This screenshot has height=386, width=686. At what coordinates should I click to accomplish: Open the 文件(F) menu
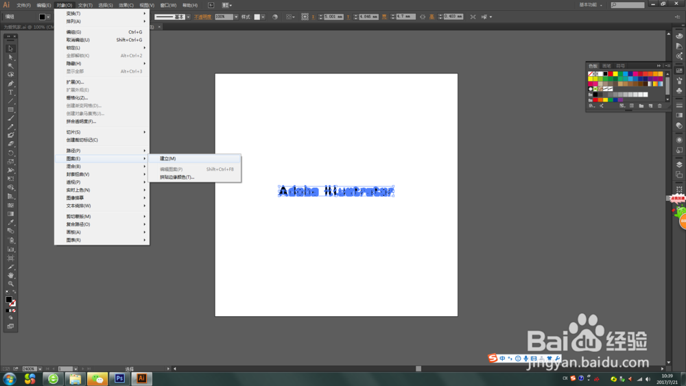point(23,5)
